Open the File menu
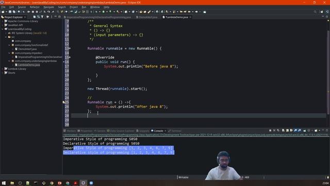This screenshot has height=186, width=330. (4, 7)
